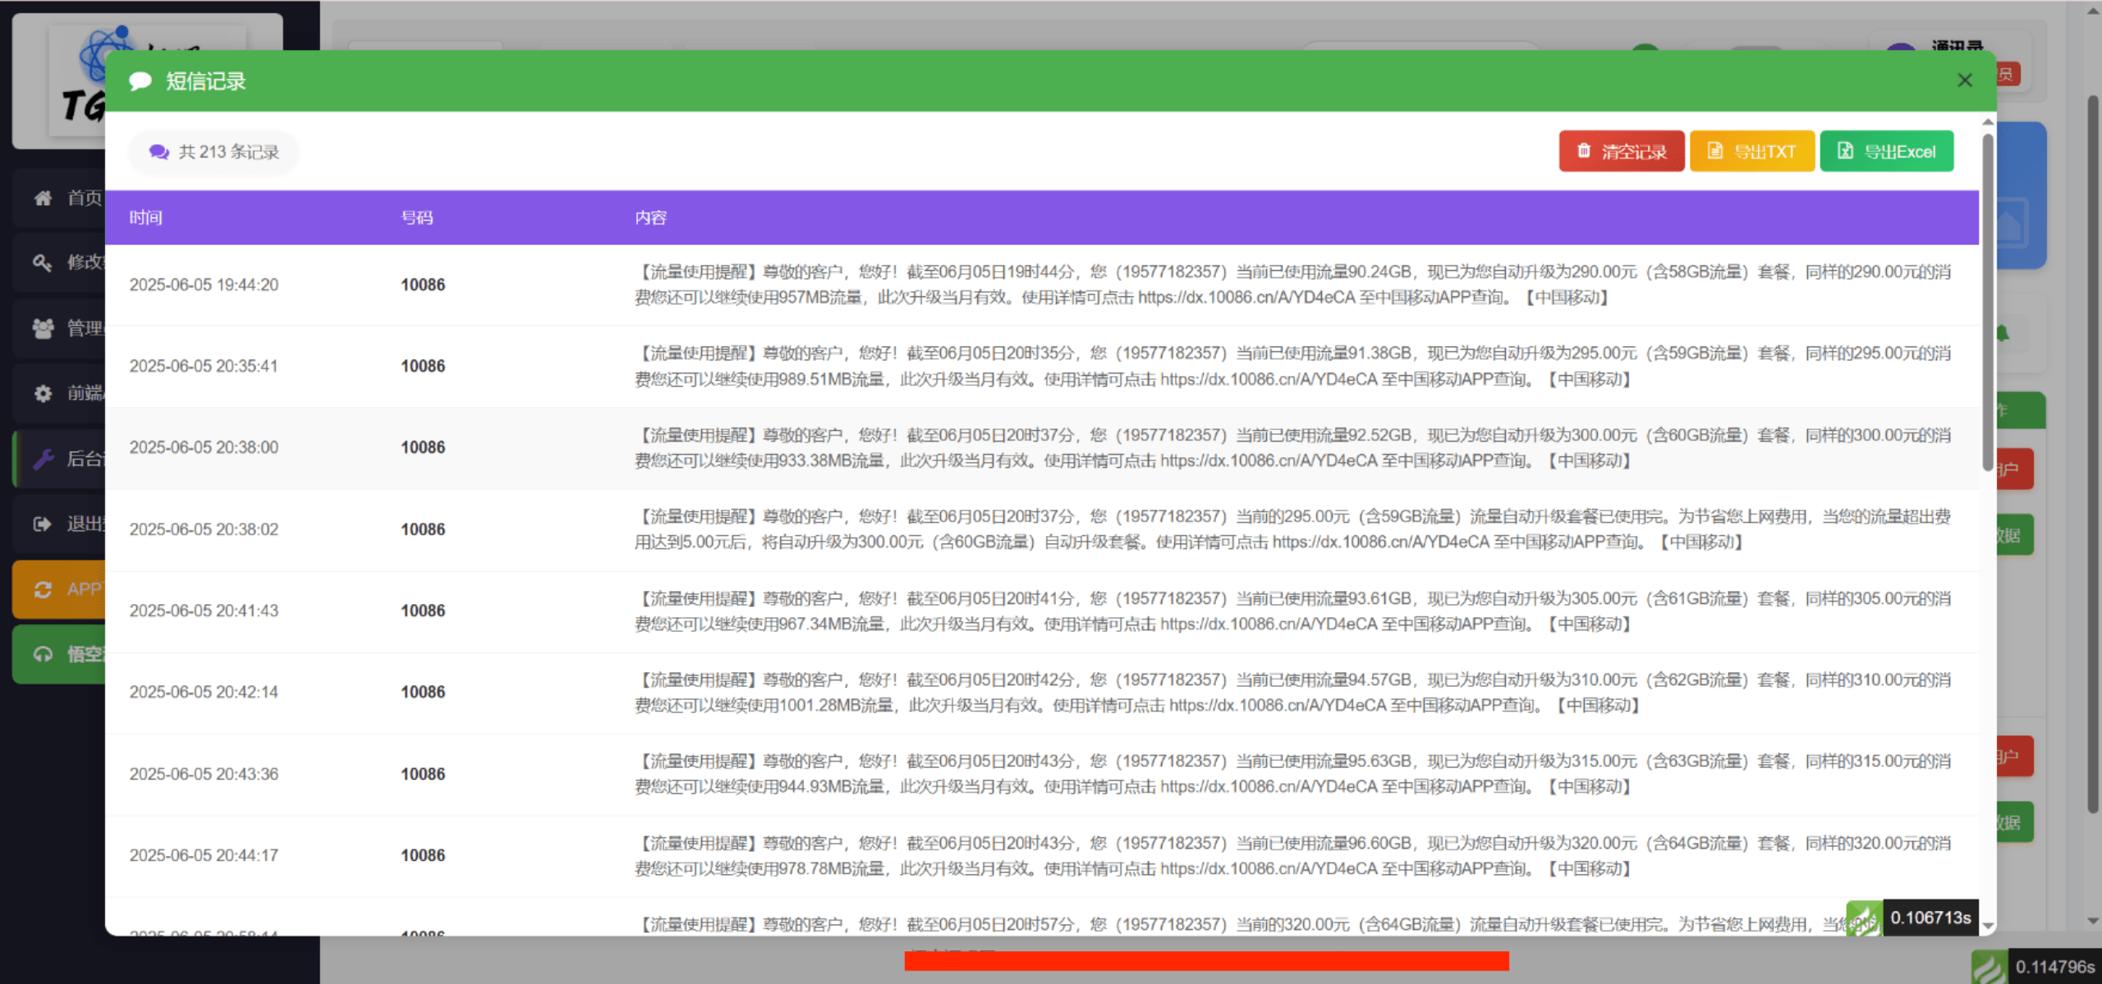Click the 号码 column header

tap(417, 217)
